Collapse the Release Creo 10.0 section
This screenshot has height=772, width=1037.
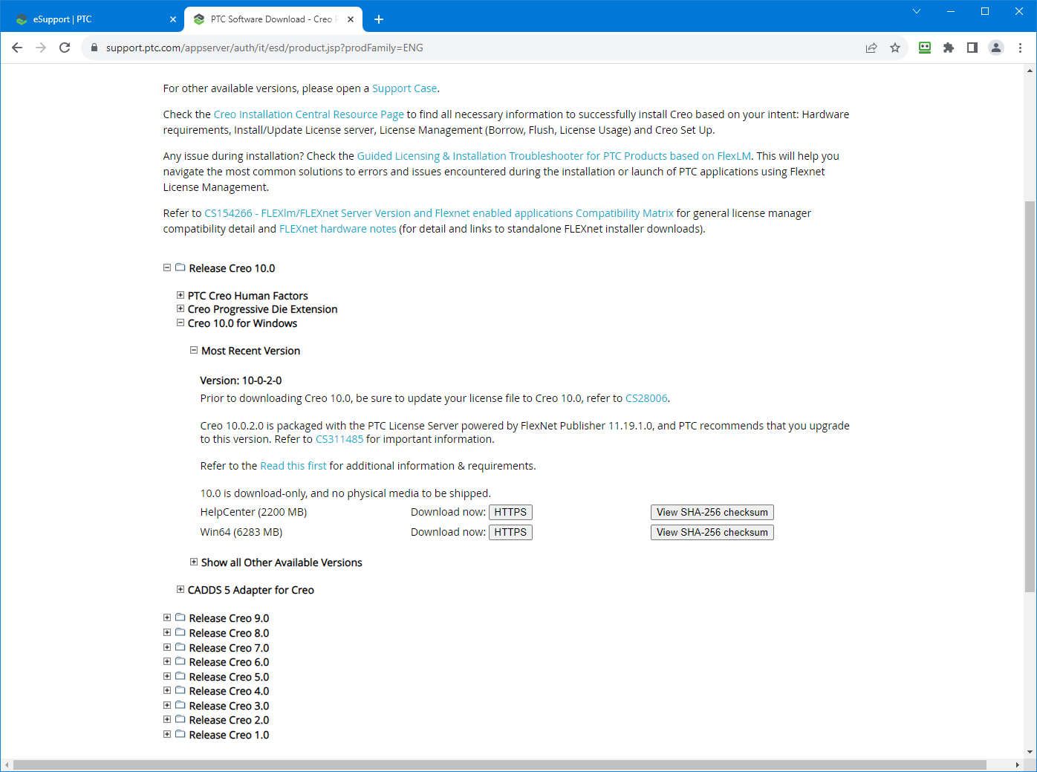[167, 267]
